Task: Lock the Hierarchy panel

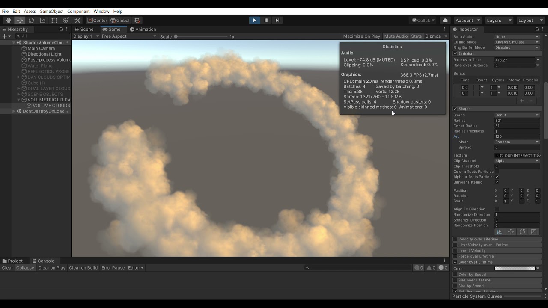Action: 61,29
